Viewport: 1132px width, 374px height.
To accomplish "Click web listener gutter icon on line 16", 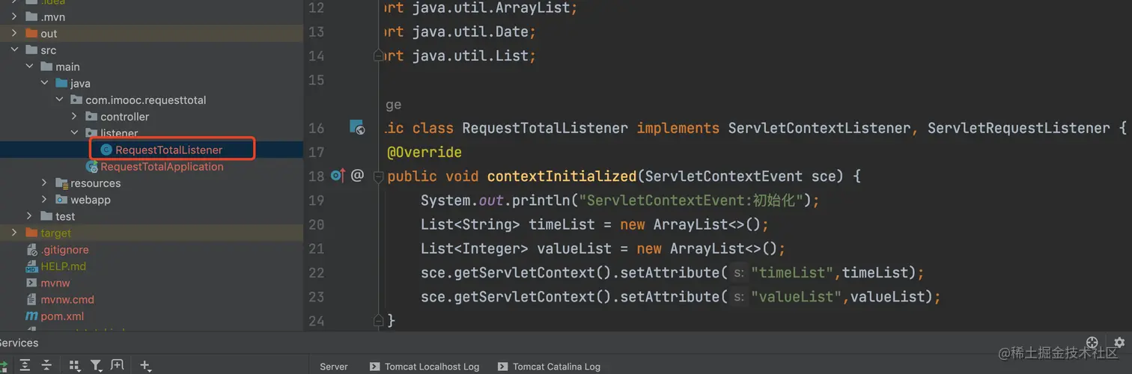I will pyautogui.click(x=357, y=127).
